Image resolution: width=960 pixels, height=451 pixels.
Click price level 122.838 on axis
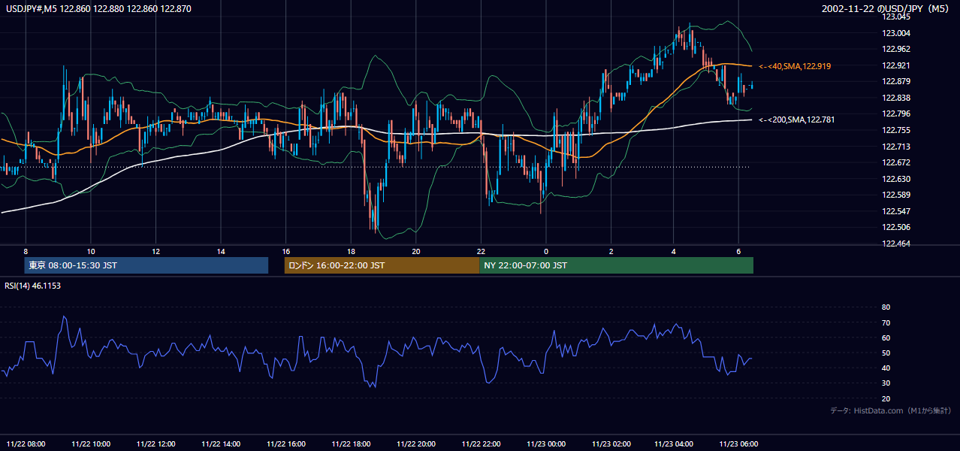(895, 98)
